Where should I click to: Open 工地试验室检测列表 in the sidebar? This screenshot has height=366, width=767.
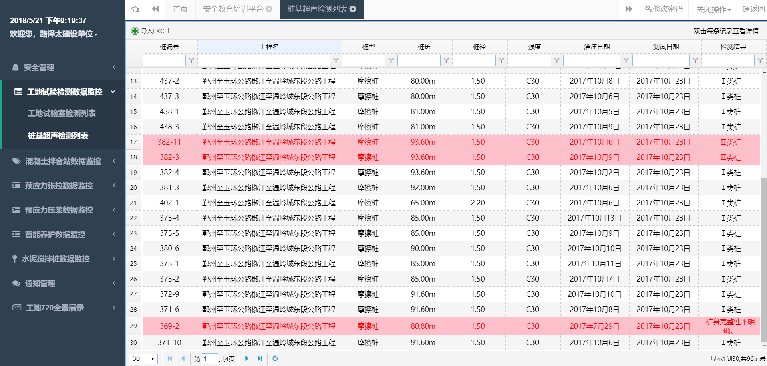[x=62, y=113]
